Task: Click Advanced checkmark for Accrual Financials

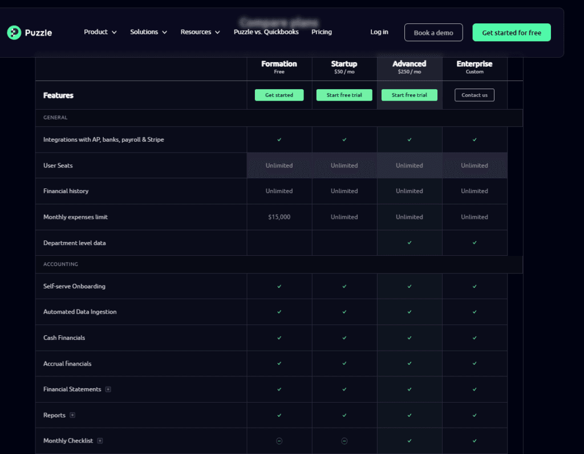Action: coord(409,363)
